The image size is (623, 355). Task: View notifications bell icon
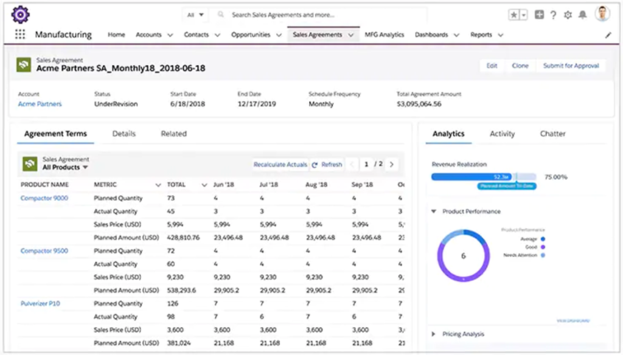pyautogui.click(x=582, y=15)
